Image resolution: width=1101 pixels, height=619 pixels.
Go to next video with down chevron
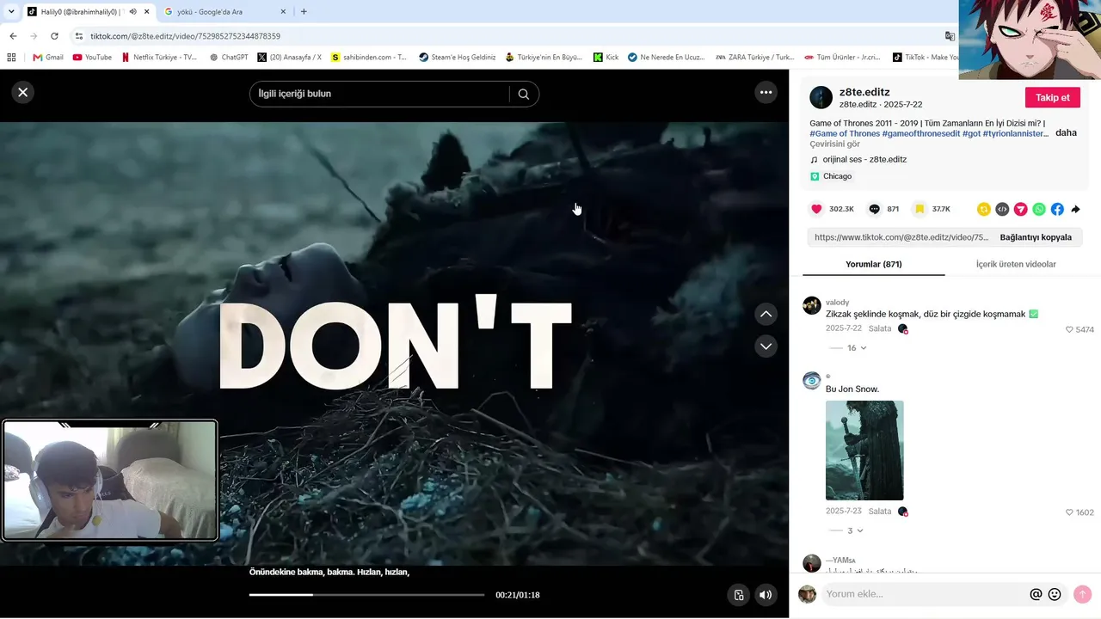[x=766, y=346]
